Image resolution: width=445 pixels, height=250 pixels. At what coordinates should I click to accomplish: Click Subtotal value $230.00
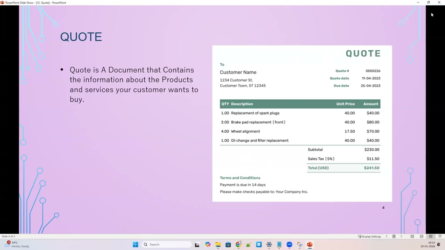pos(372,150)
